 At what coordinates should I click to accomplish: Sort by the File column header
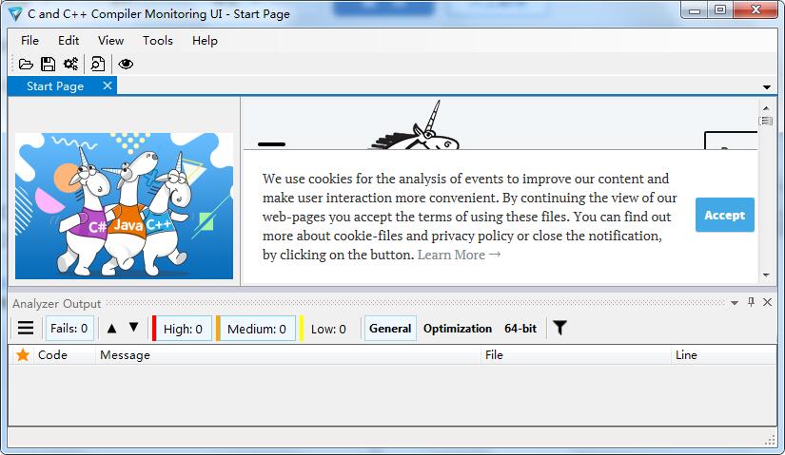[576, 355]
